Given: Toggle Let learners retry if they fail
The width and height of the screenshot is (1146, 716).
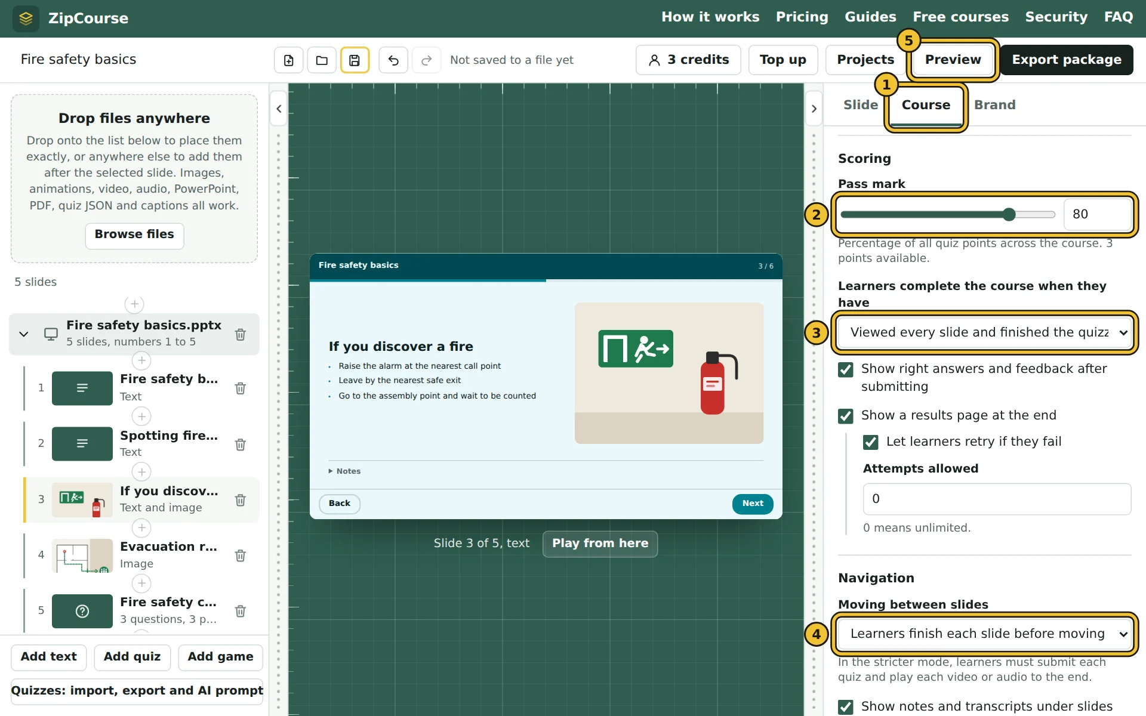Looking at the screenshot, I should [871, 442].
